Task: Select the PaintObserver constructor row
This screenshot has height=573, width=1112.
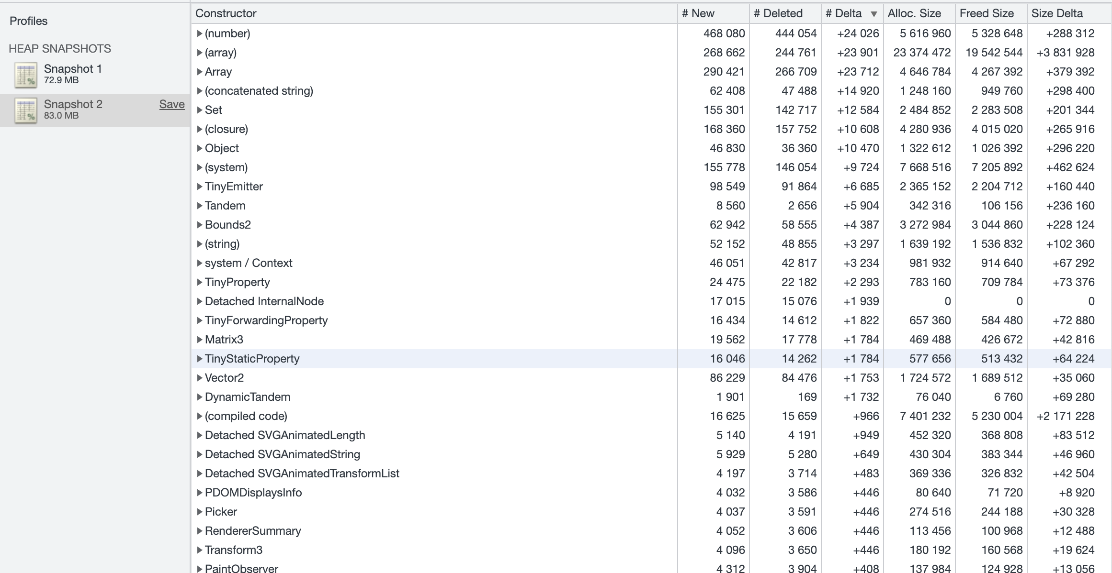Action: (x=242, y=568)
